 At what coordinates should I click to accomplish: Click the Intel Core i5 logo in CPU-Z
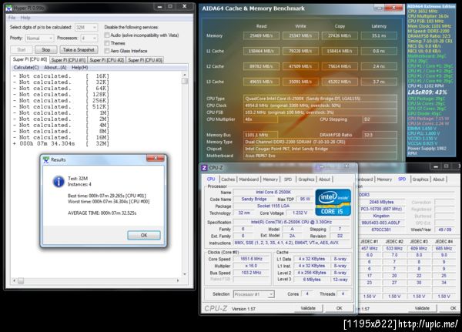click(x=333, y=203)
